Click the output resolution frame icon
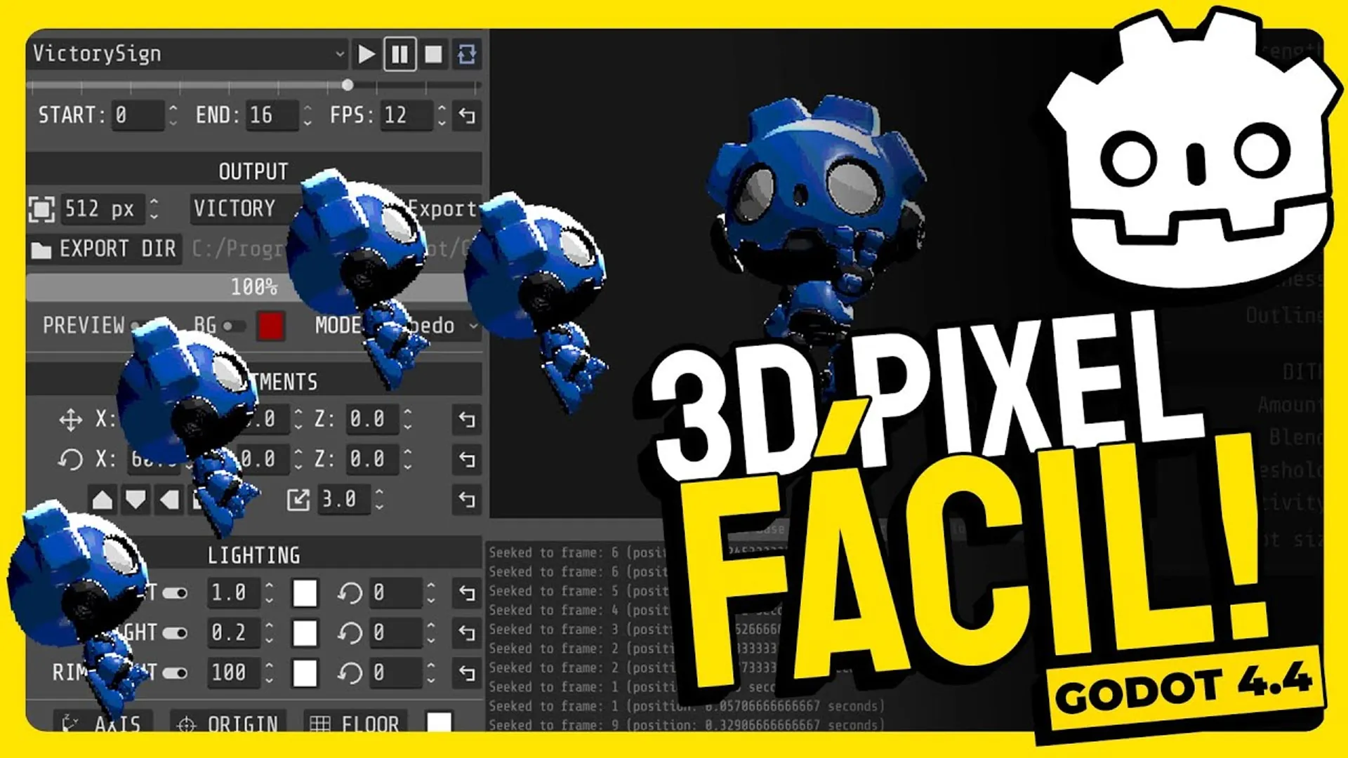The image size is (1348, 758). [x=41, y=209]
